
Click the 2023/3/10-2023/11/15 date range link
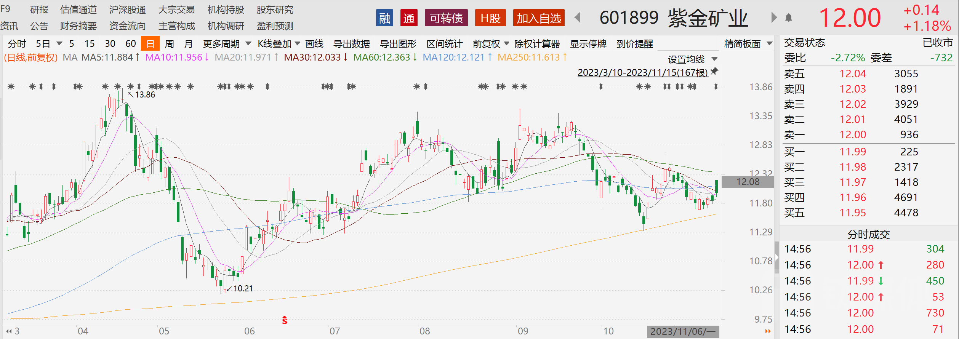[642, 72]
